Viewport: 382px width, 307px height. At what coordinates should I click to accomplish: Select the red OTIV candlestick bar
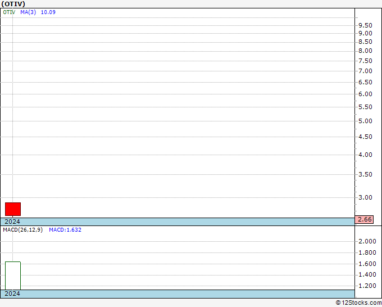(13, 209)
